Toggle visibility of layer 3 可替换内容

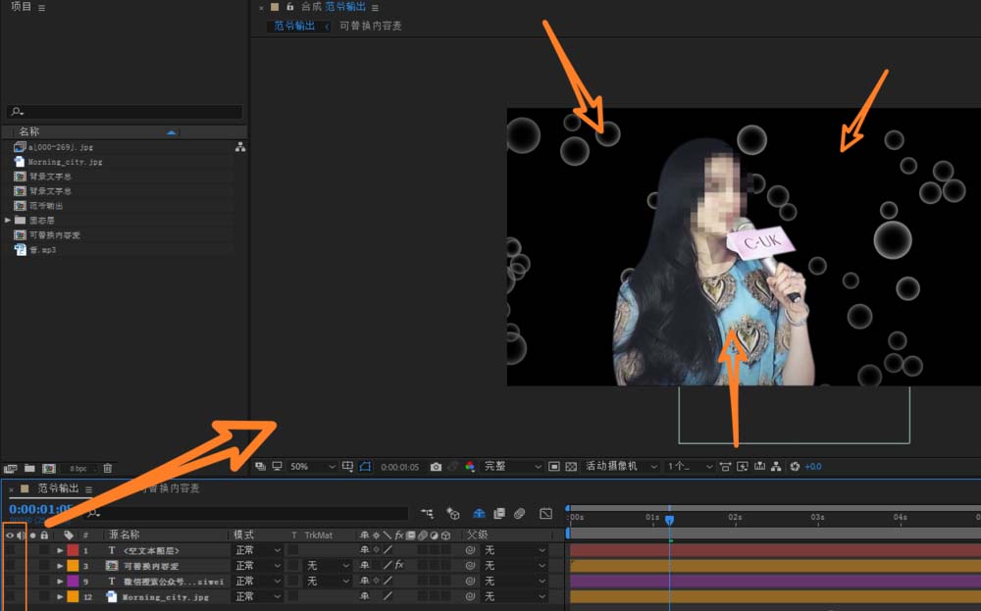[x=10, y=565]
